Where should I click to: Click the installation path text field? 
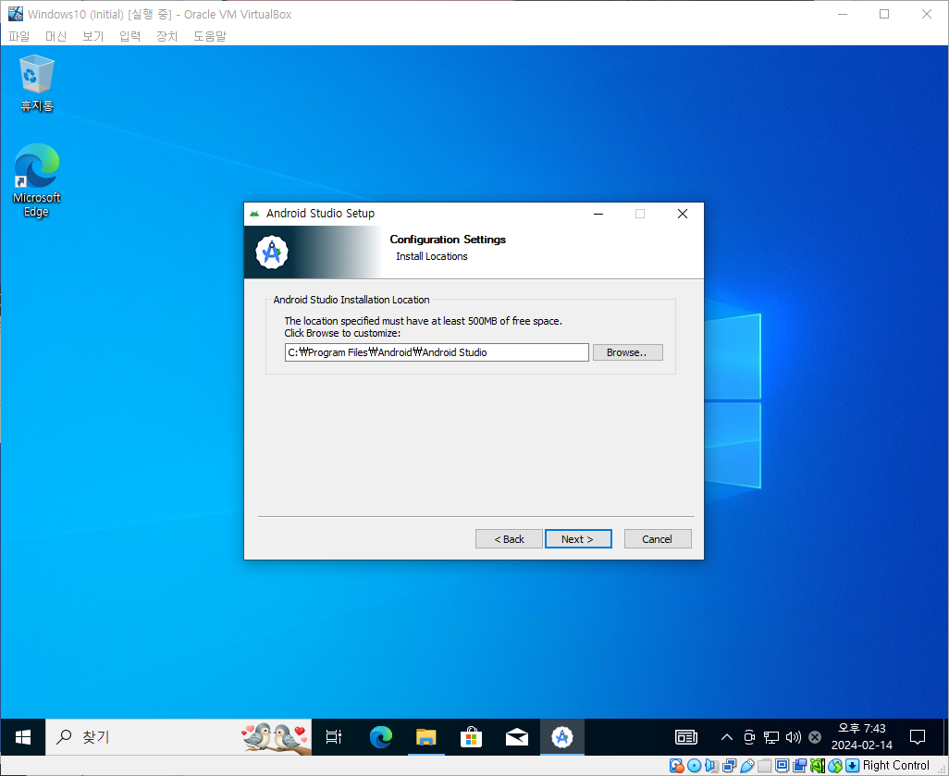[437, 352]
